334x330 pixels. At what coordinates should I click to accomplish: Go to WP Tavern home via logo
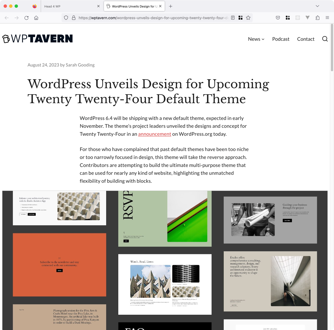point(38,39)
